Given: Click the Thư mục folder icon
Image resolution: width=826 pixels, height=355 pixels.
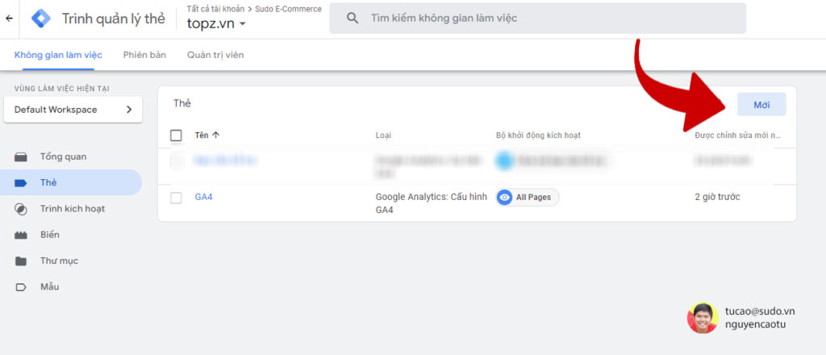Looking at the screenshot, I should (x=20, y=261).
